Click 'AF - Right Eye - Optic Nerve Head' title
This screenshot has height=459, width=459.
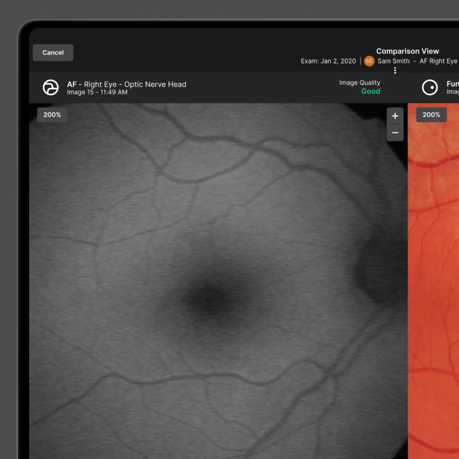point(126,84)
